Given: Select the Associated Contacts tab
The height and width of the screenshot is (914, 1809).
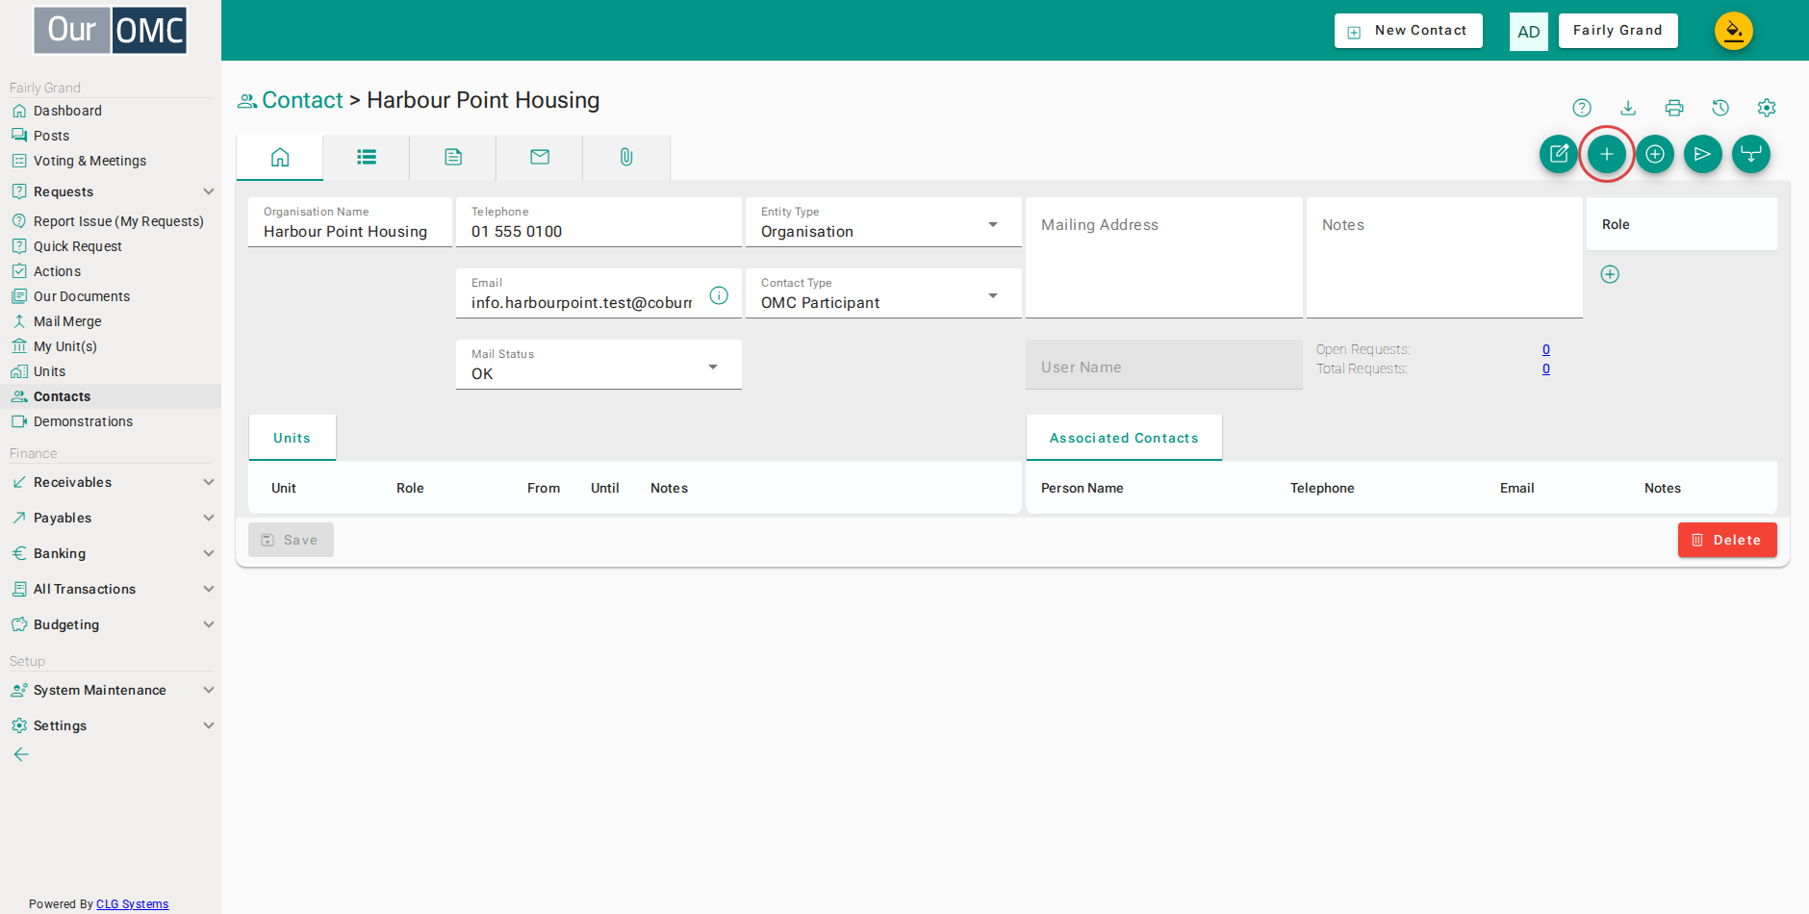Looking at the screenshot, I should pos(1124,438).
